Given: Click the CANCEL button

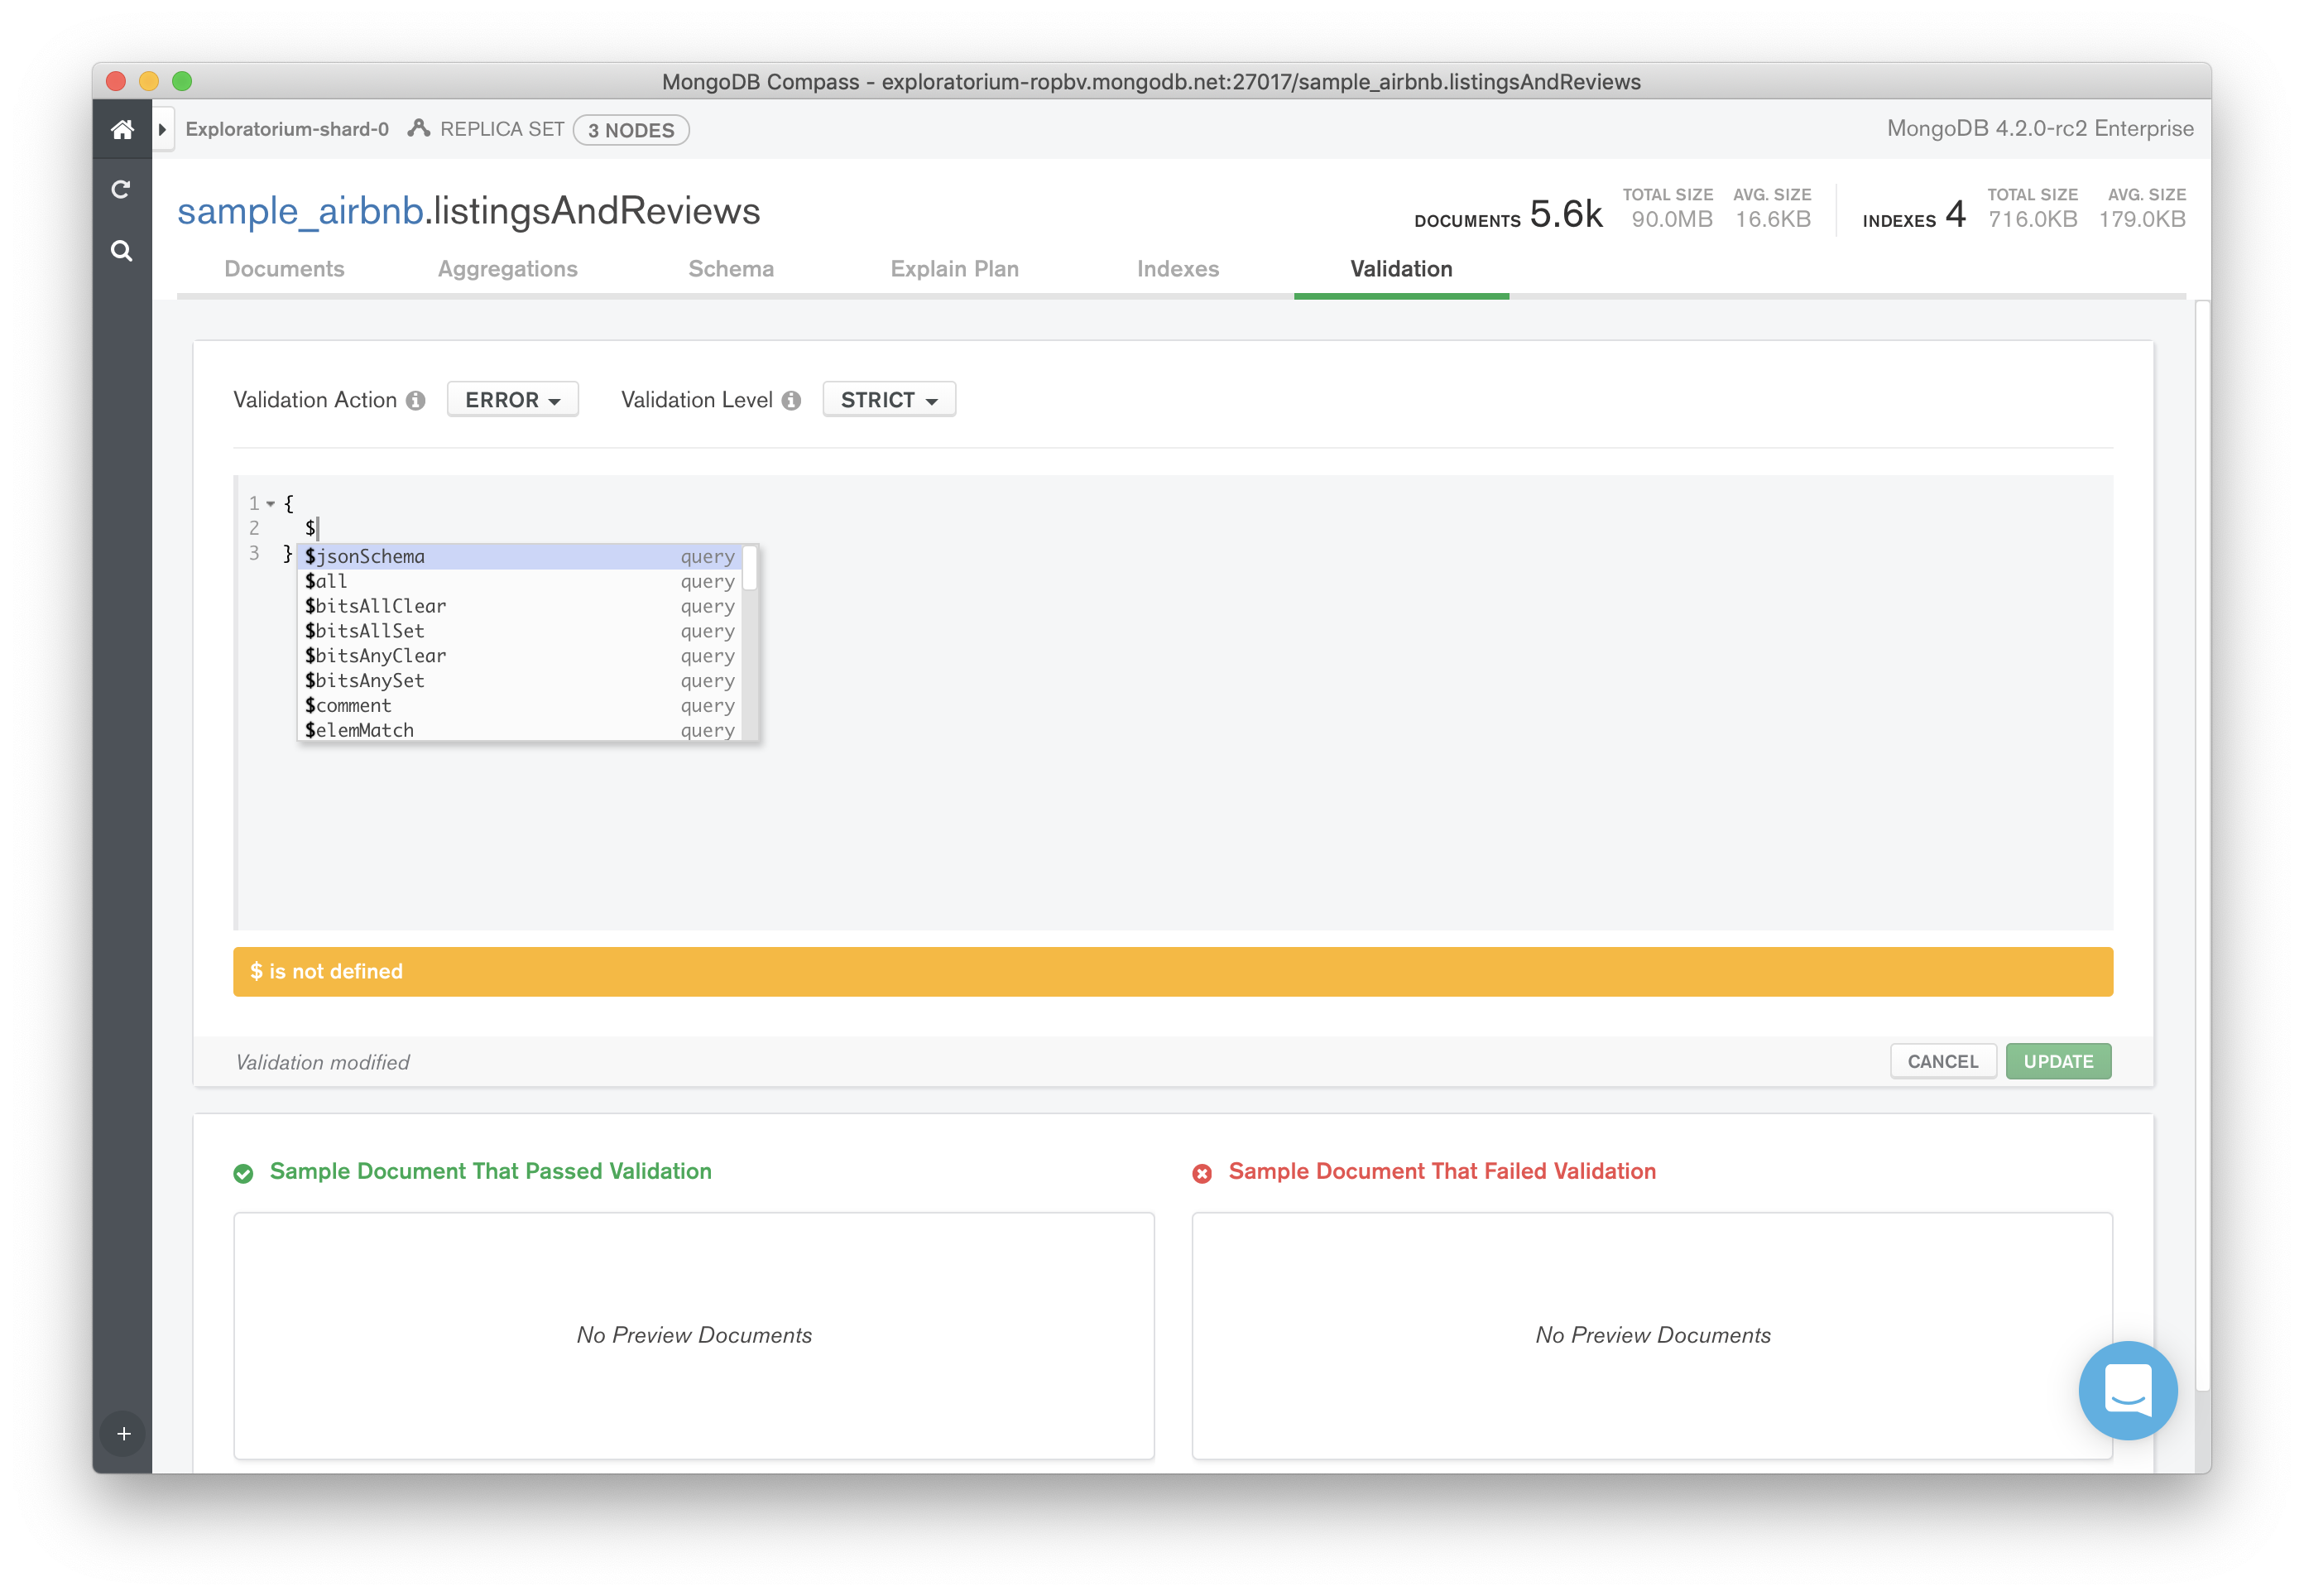Looking at the screenshot, I should pyautogui.click(x=1943, y=1060).
